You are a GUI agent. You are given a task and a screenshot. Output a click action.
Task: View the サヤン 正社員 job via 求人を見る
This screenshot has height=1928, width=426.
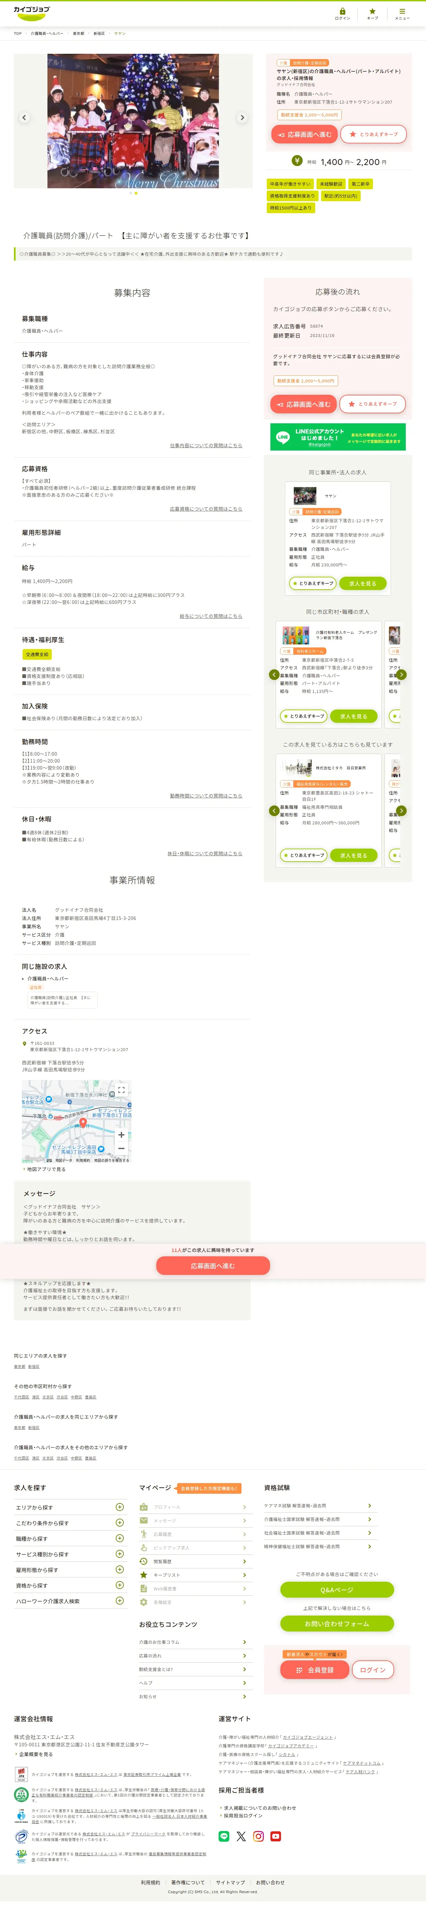(x=363, y=583)
